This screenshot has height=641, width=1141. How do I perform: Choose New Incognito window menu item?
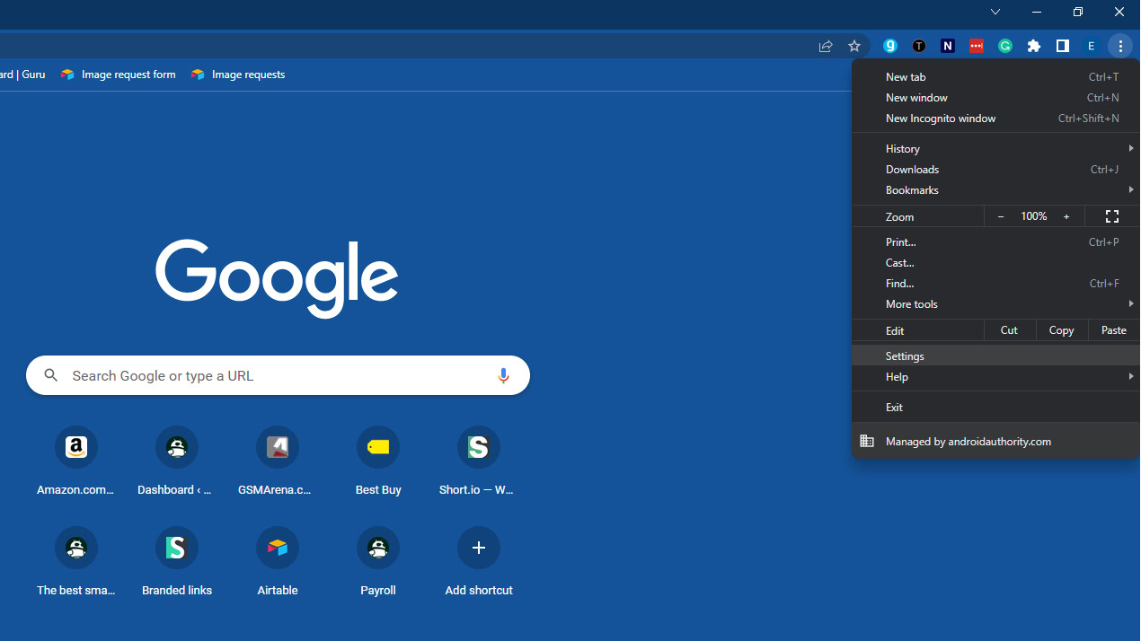(941, 119)
